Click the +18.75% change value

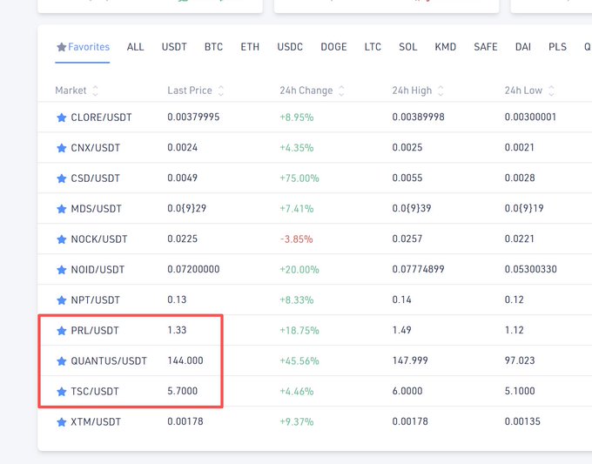click(x=299, y=331)
